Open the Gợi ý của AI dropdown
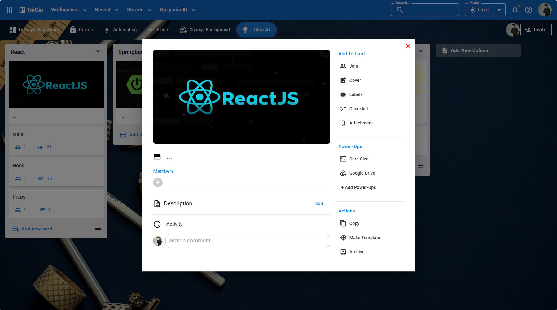The width and height of the screenshot is (557, 310). pos(177,10)
